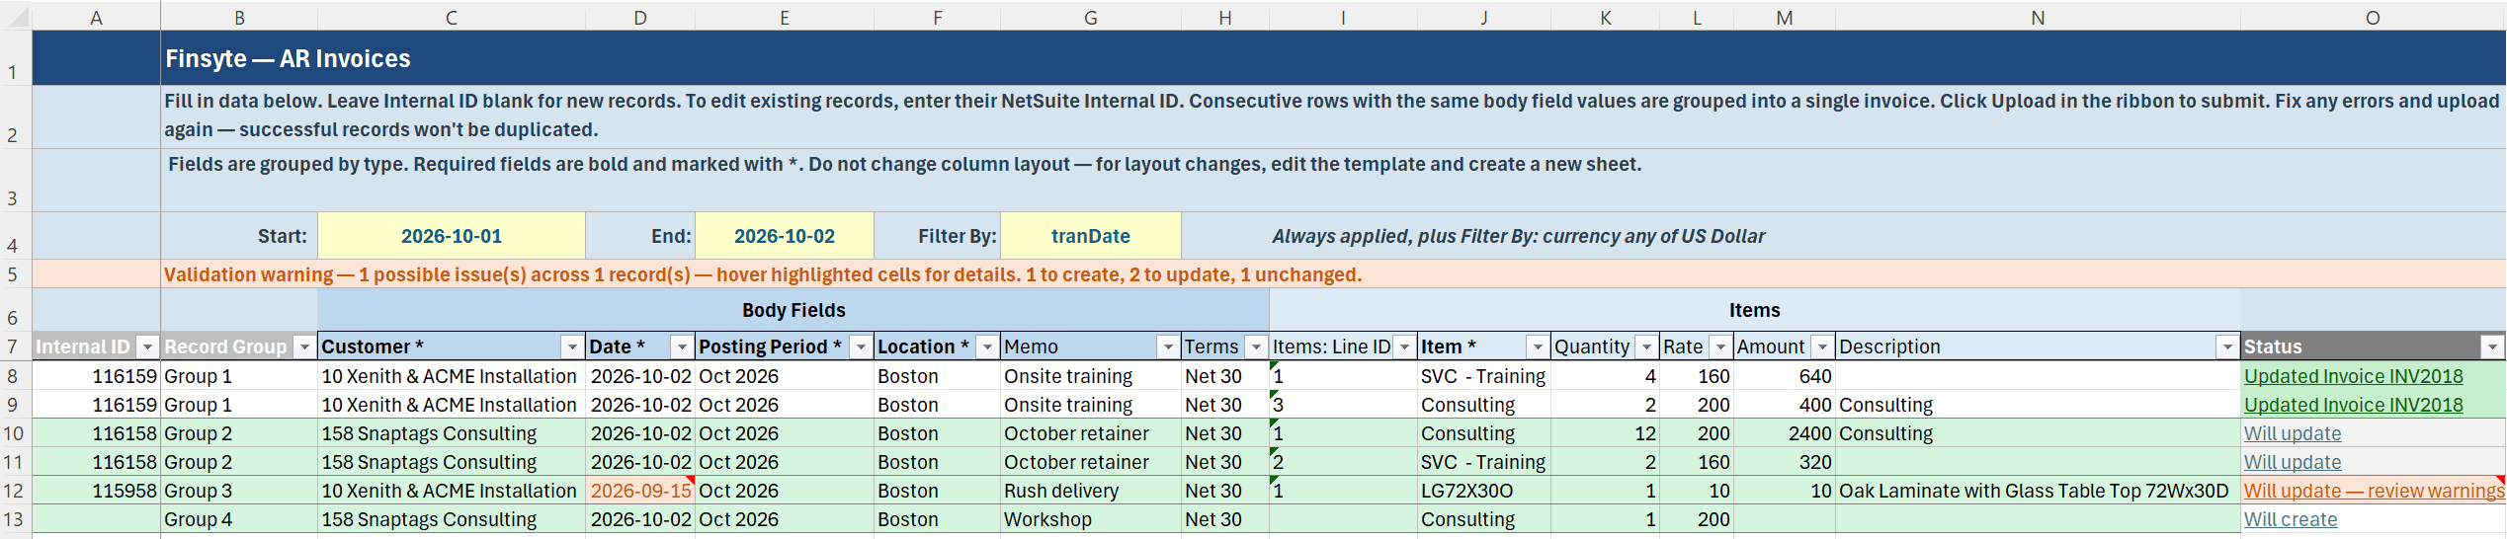Open the Updated Invoice INV2018 link in row 9

pos(2353,405)
